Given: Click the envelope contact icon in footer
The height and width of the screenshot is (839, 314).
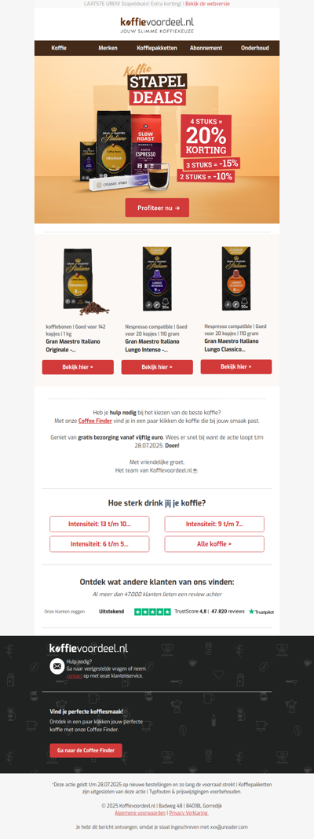Looking at the screenshot, I should [x=57, y=666].
